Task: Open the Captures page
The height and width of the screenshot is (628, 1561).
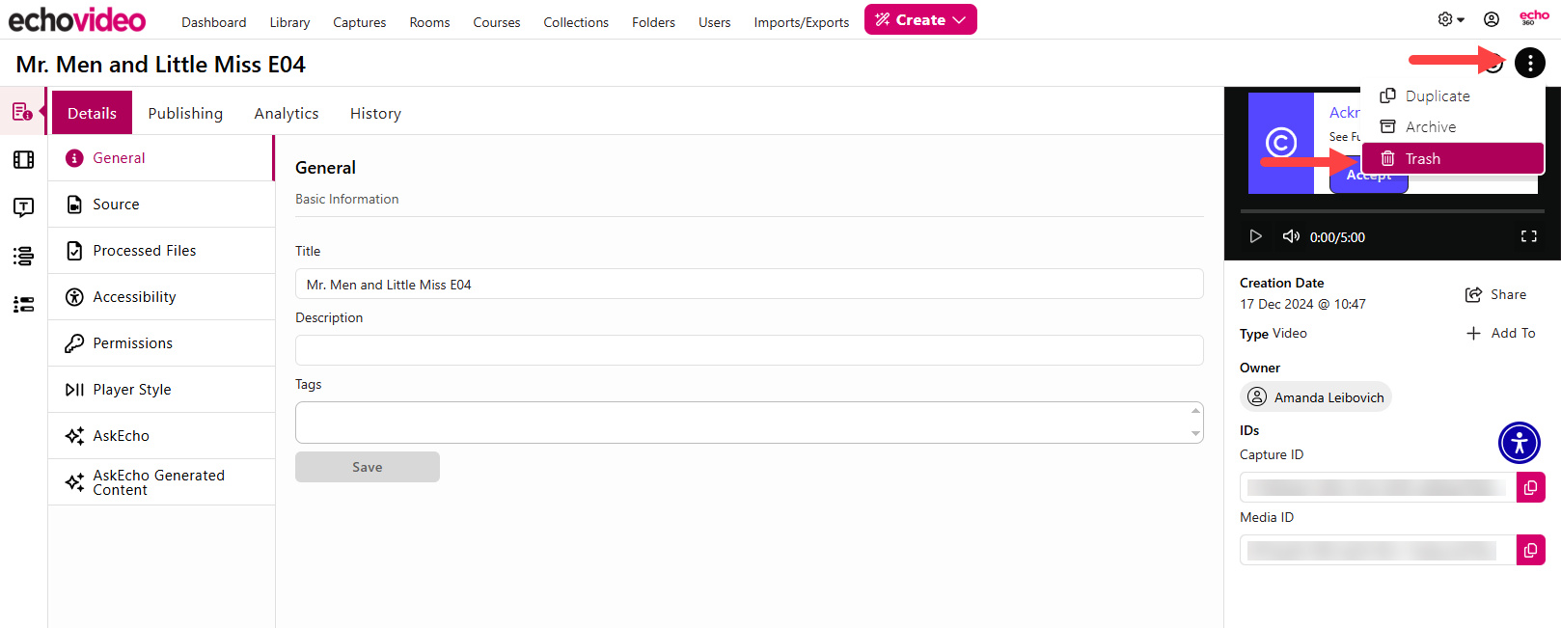Action: (x=360, y=22)
